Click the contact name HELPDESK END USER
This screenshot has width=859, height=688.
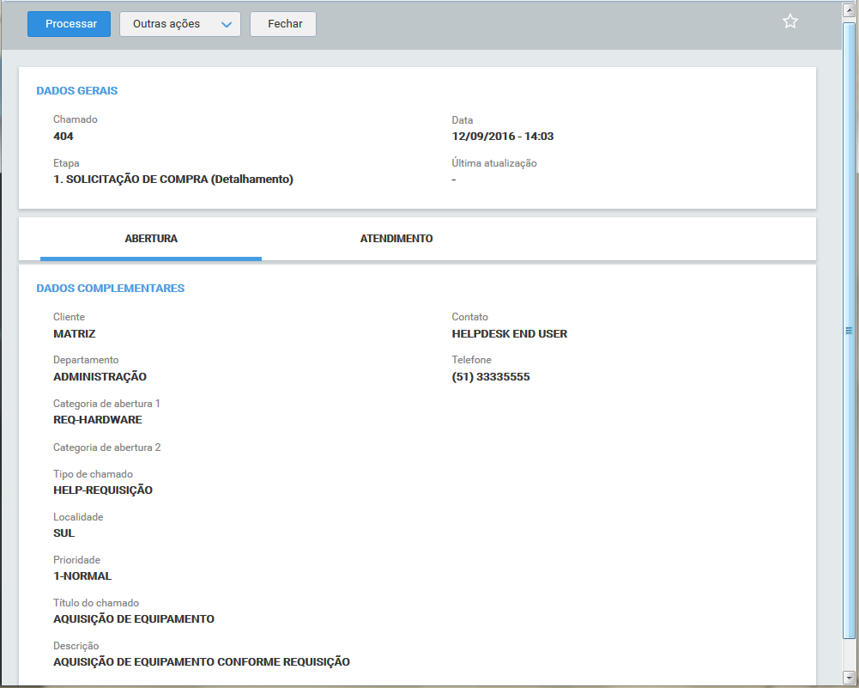pos(509,333)
